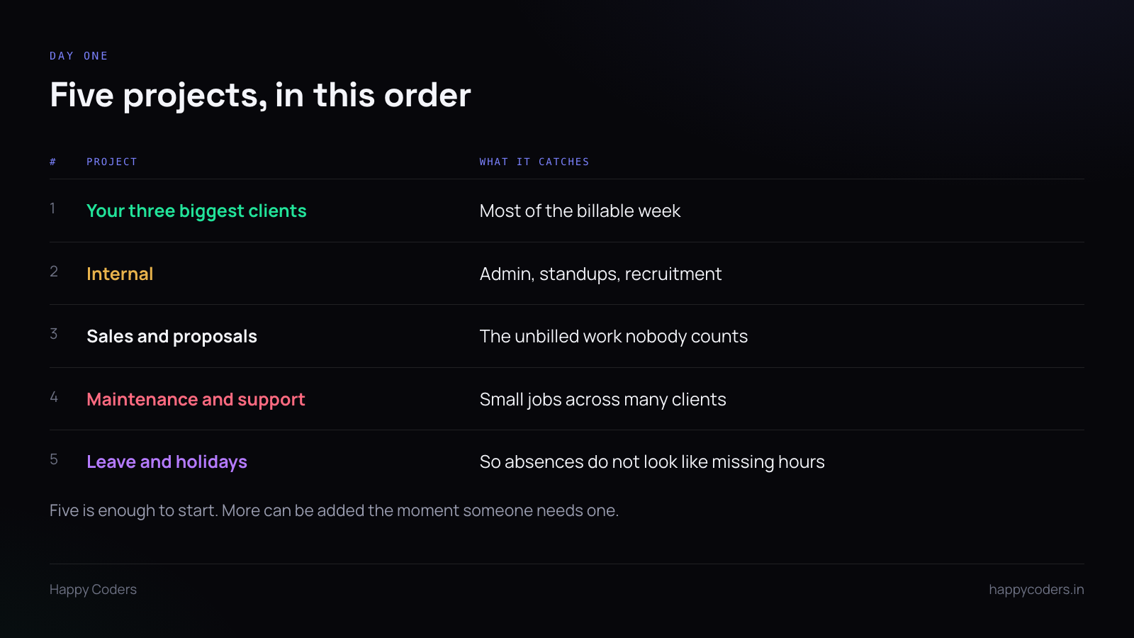Open 'Maintenance and support' project
The height and width of the screenshot is (638, 1134).
click(196, 400)
